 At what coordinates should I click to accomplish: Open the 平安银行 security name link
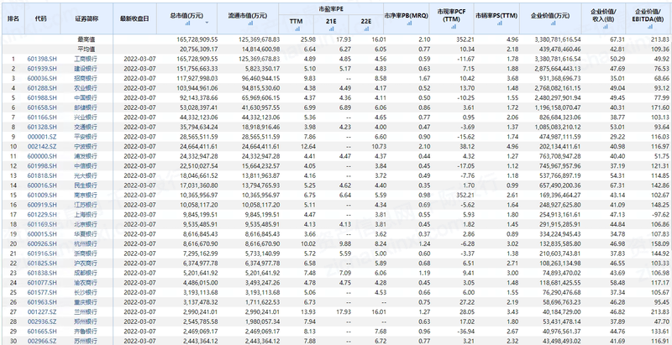(86, 137)
